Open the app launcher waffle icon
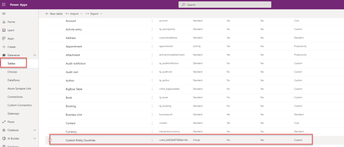344x147 pixels. click(x=4, y=5)
